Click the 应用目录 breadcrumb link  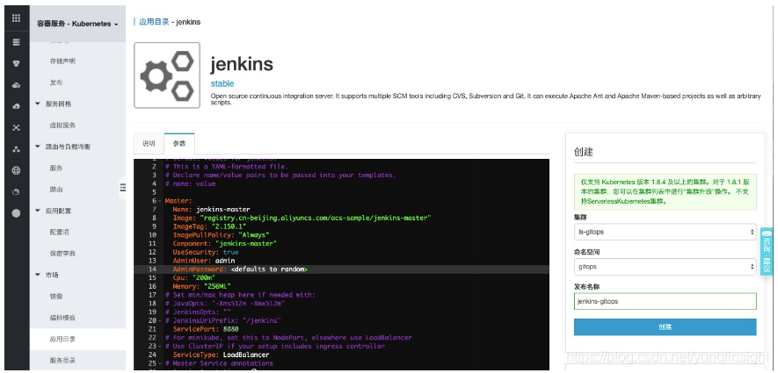pyautogui.click(x=154, y=22)
